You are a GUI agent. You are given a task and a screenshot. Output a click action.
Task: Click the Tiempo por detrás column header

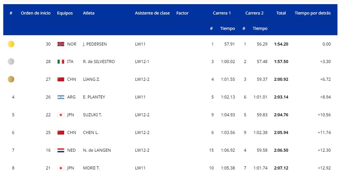click(313, 13)
